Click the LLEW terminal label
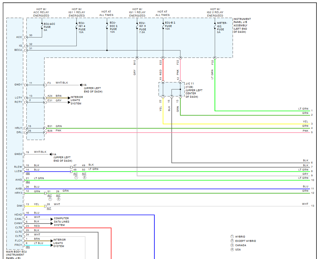Viewport: 317px width, 259px height. point(18,171)
